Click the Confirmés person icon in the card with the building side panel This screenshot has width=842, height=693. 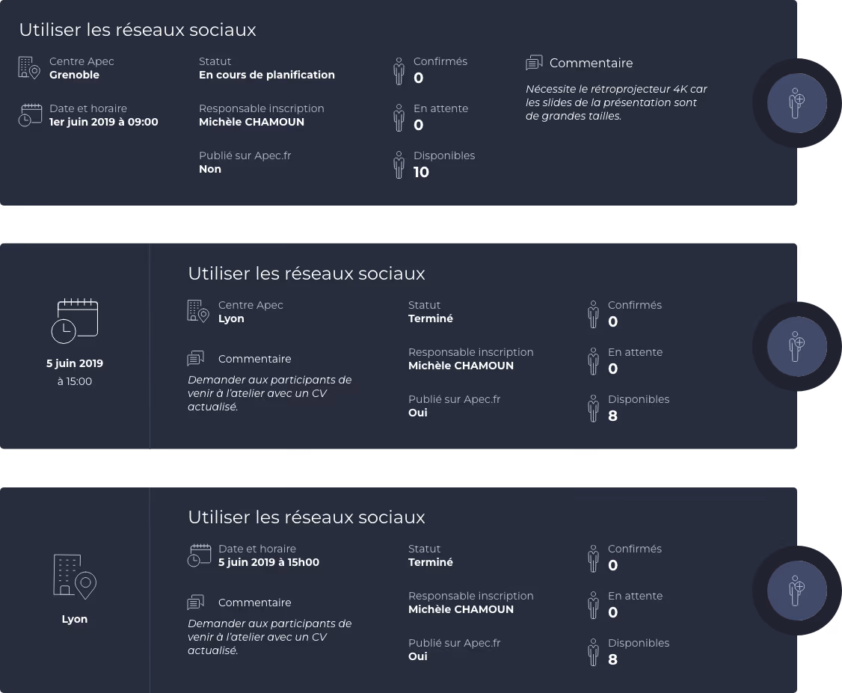tap(593, 558)
